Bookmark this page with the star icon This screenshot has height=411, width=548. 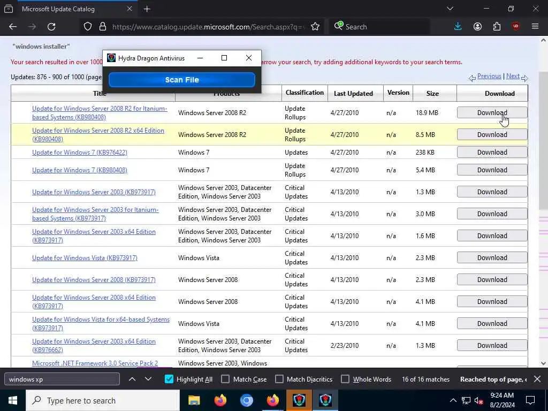(x=315, y=27)
